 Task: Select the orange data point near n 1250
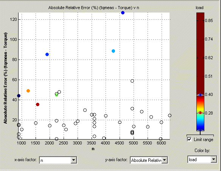click(28, 91)
